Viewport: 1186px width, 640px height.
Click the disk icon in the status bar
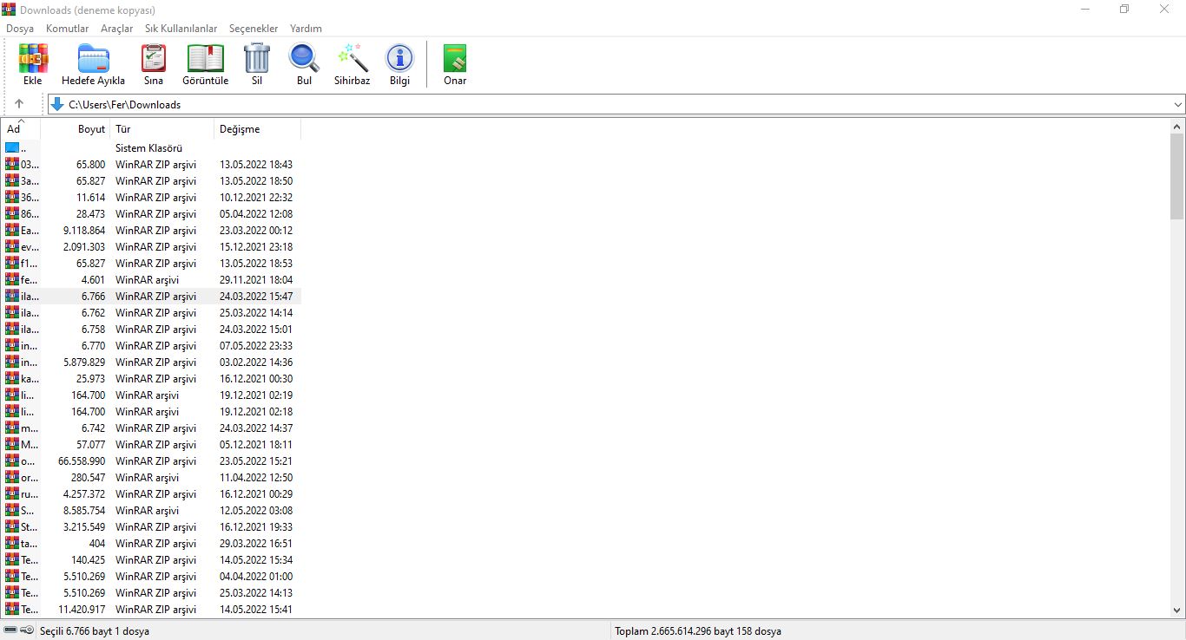point(10,630)
